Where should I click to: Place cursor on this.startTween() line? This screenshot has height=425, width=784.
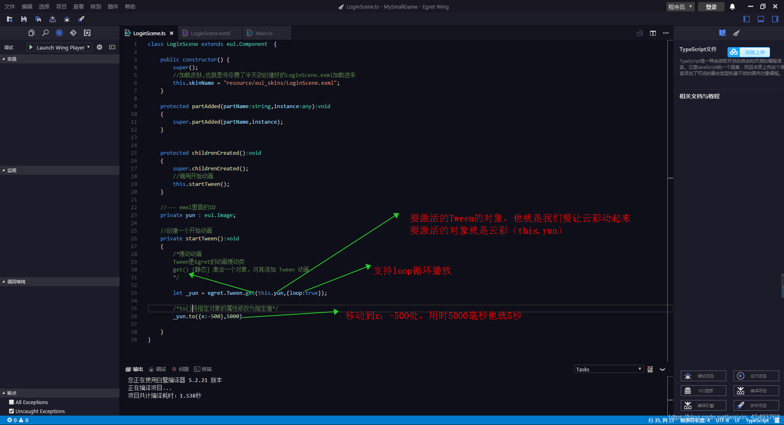click(x=201, y=184)
